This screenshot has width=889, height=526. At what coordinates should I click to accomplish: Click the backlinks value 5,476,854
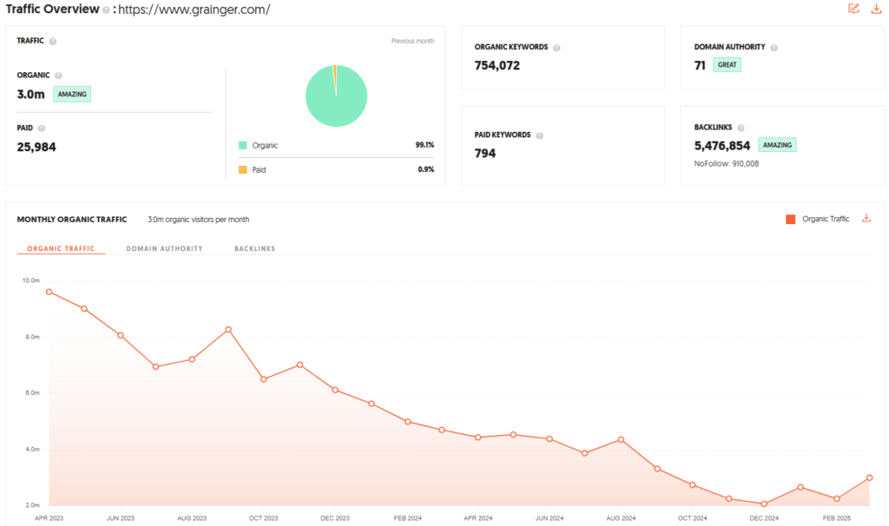click(722, 146)
